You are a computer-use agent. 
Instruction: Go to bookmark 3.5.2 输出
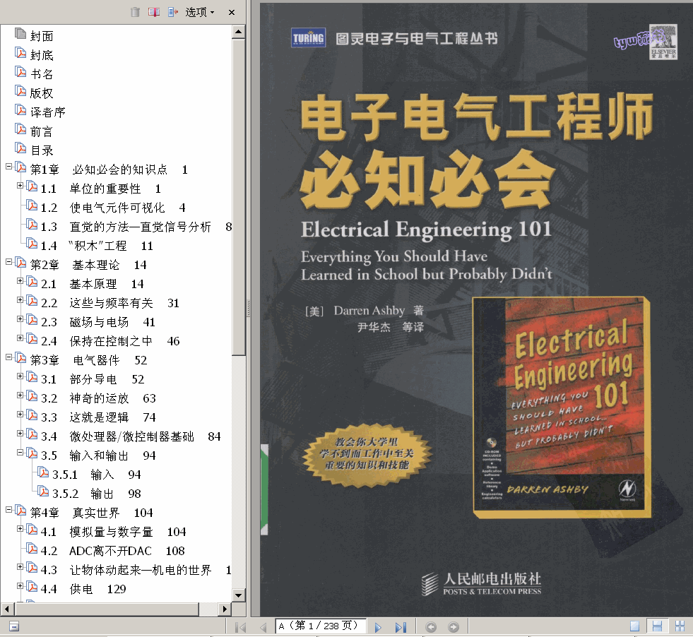tap(97, 494)
